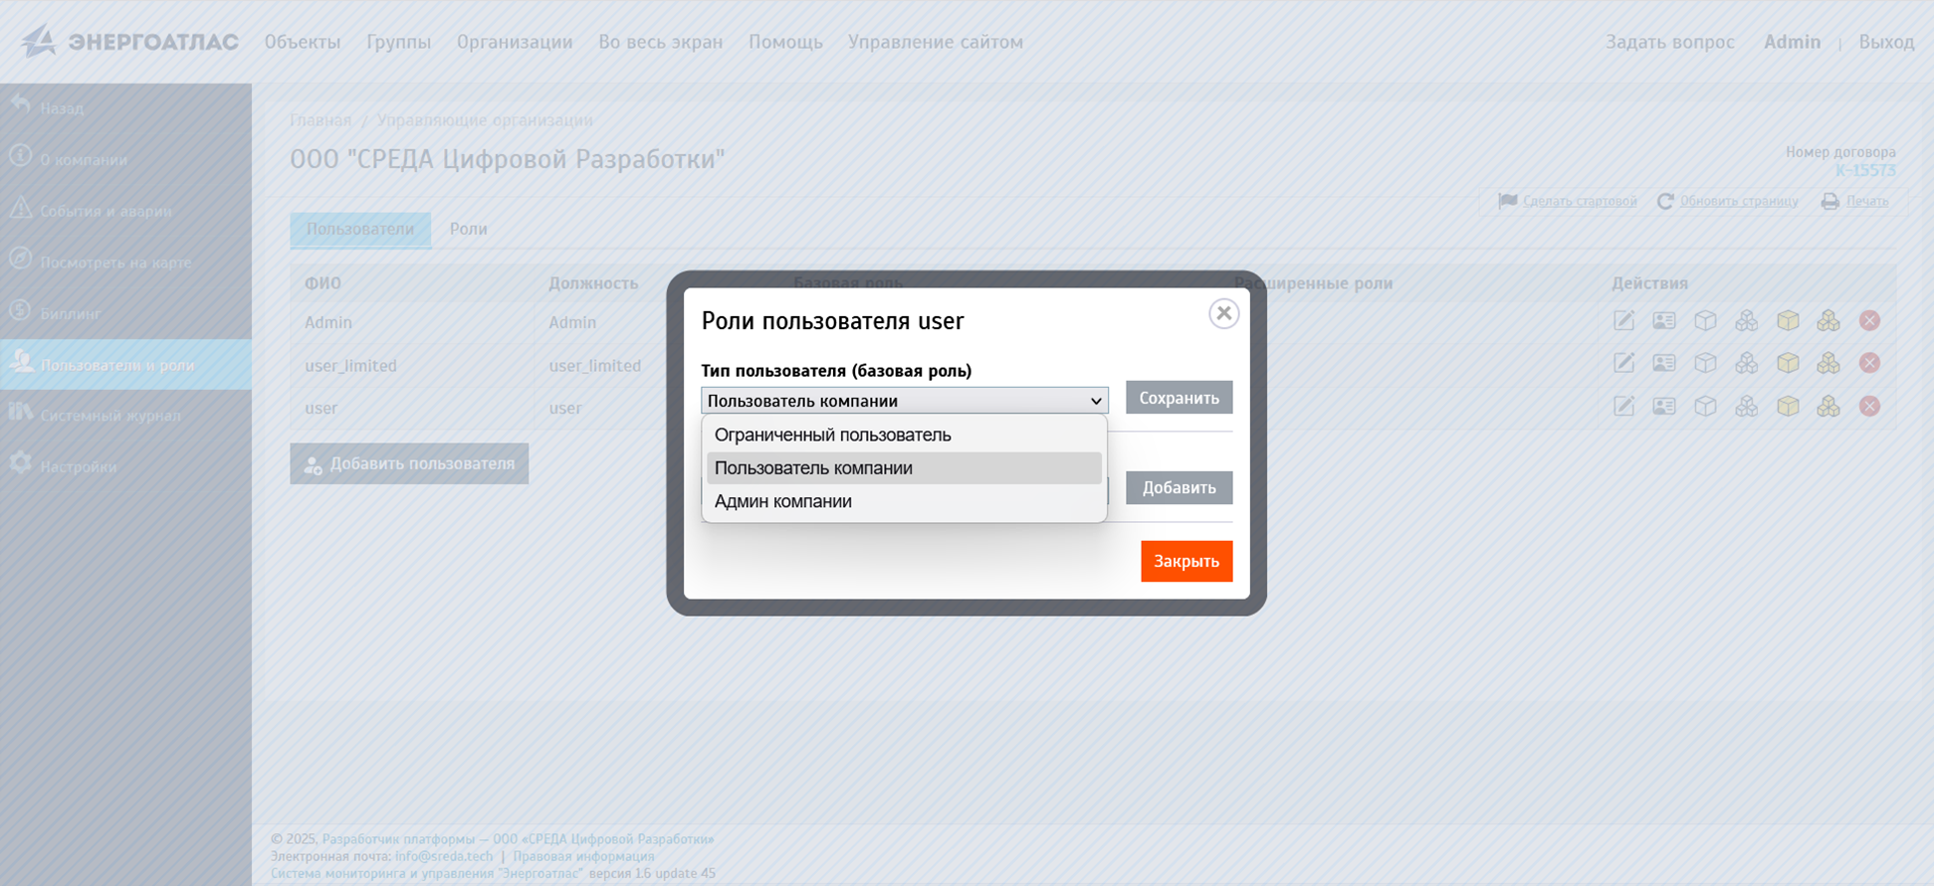Click the refresh icon beside Обновить страницу
Image resolution: width=1934 pixels, height=886 pixels.
(x=1664, y=202)
